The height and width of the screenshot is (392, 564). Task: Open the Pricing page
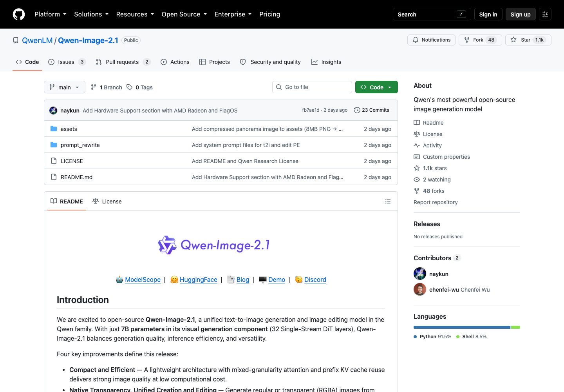[x=269, y=14]
